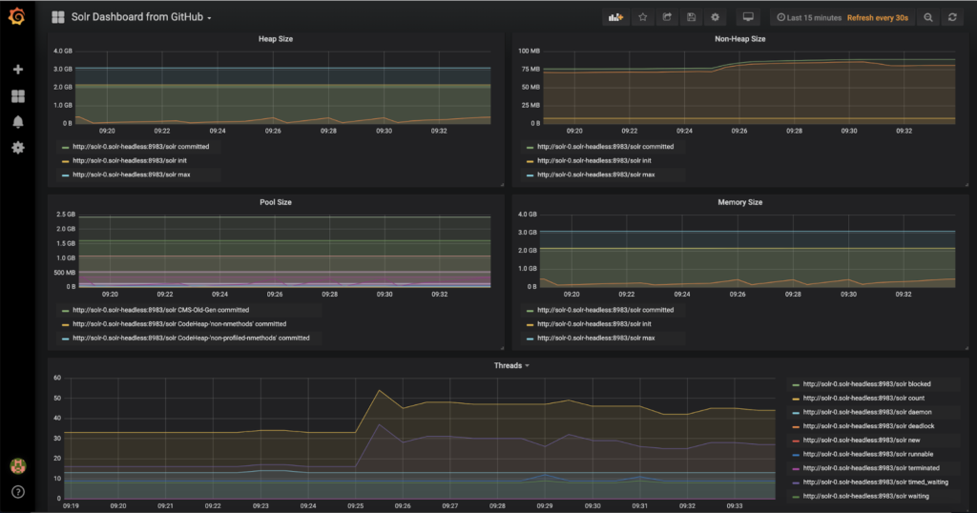Open the Last 15 minutes time picker
This screenshot has width=977, height=513.
click(809, 17)
